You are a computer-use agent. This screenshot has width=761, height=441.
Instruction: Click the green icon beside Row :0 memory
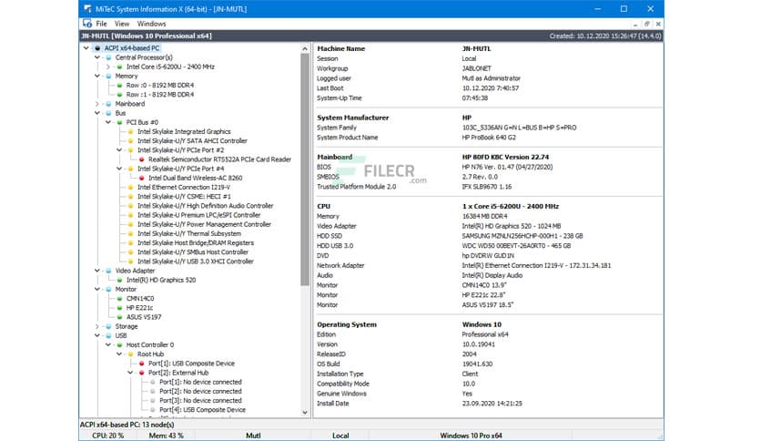[120, 85]
